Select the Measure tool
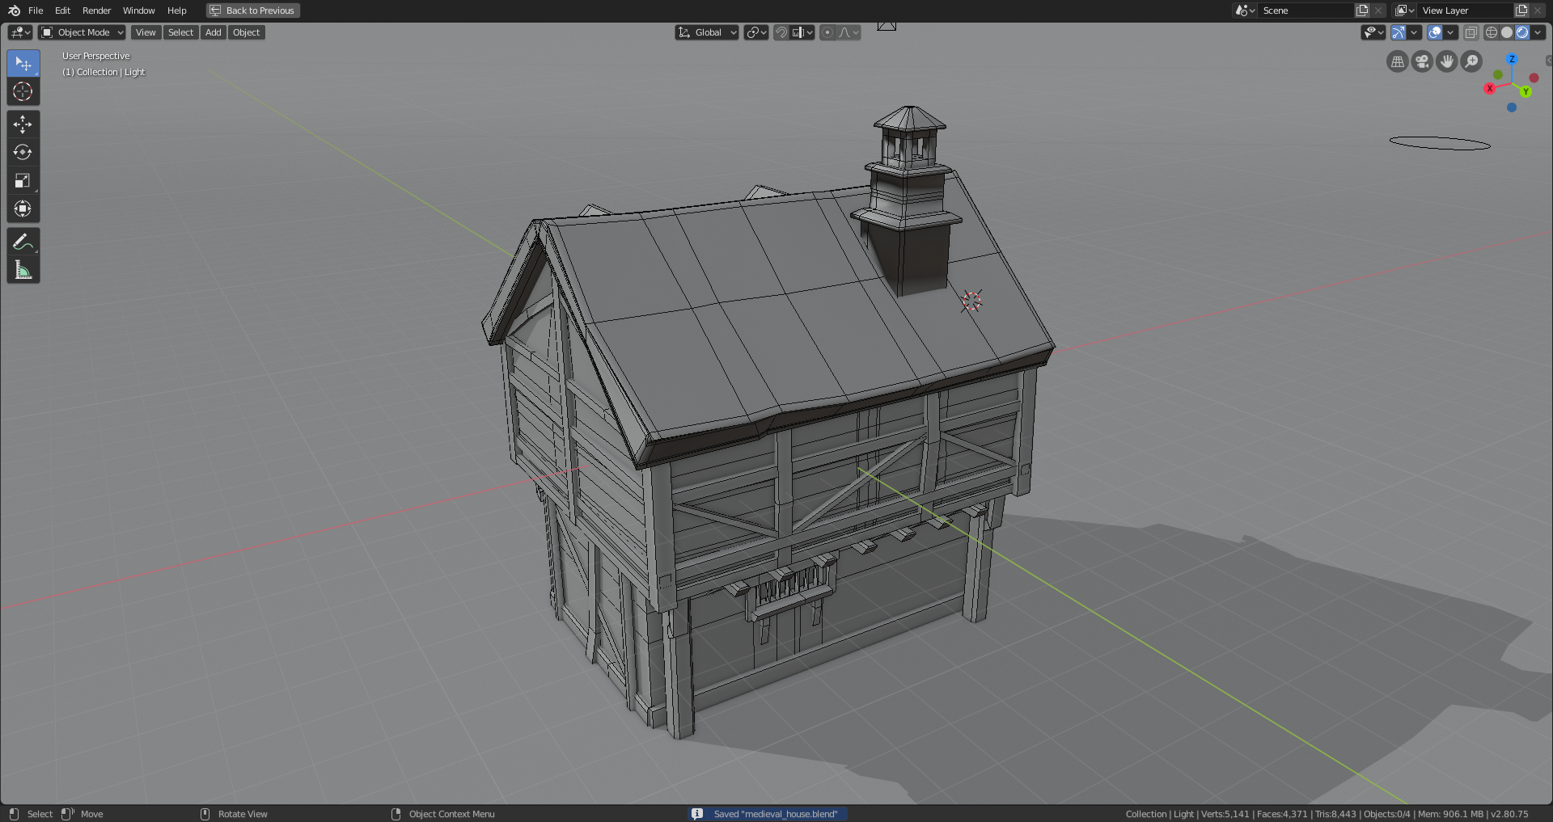 23,269
